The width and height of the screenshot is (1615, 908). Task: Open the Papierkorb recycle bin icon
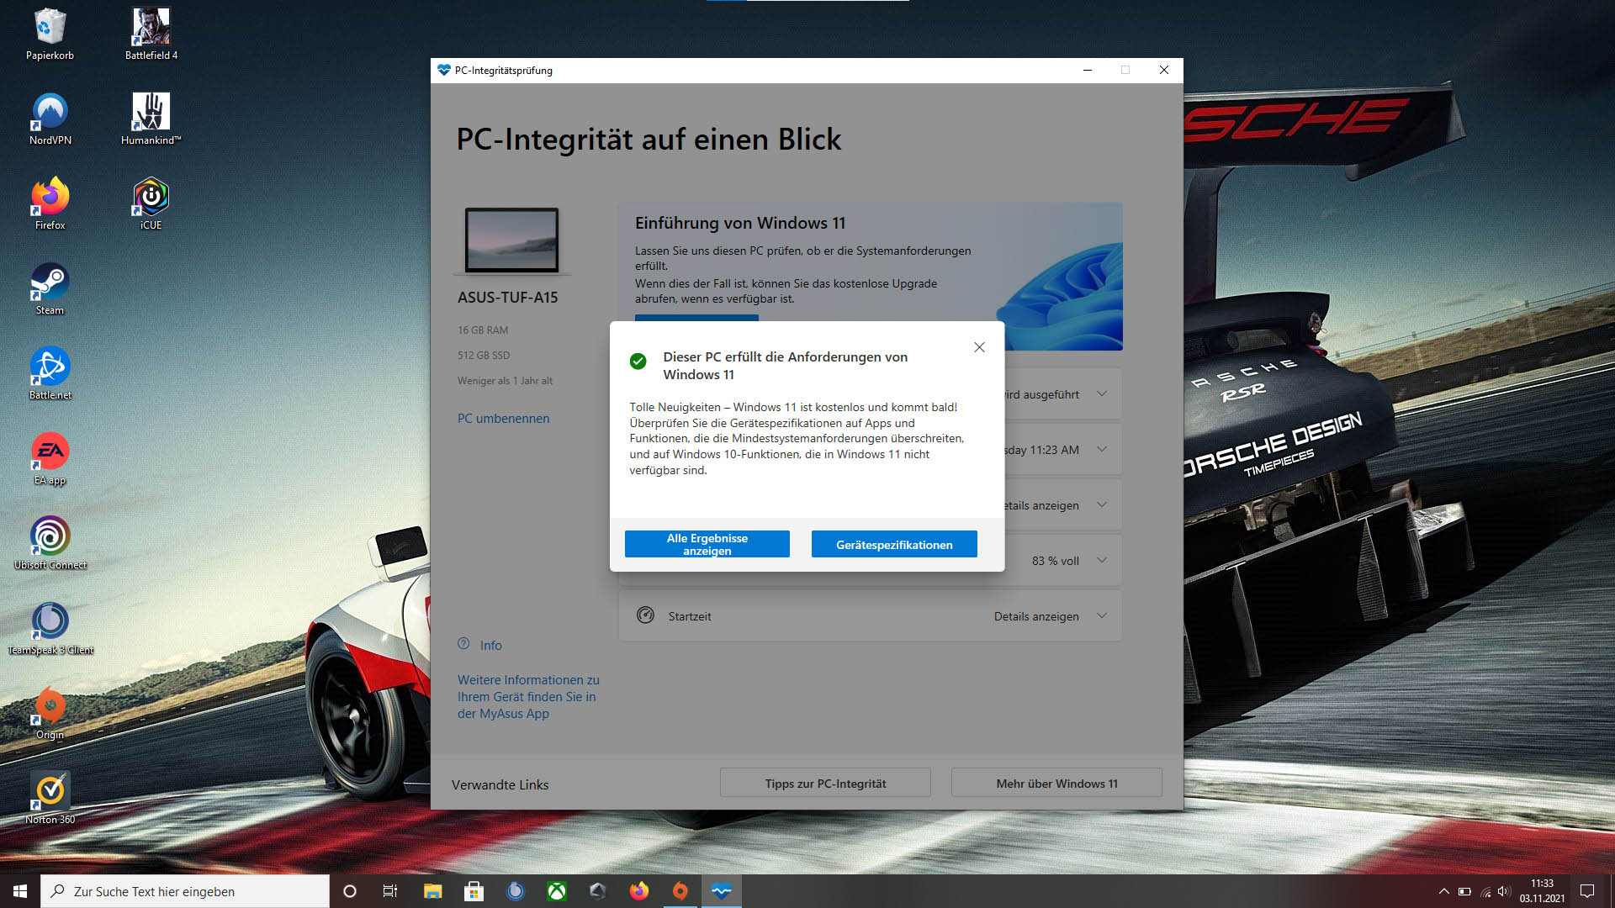pyautogui.click(x=50, y=34)
